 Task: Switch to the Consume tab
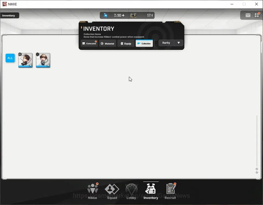click(89, 43)
